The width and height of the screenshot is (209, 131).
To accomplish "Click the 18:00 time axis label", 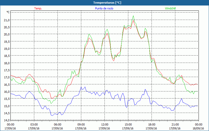I will 152,124.
